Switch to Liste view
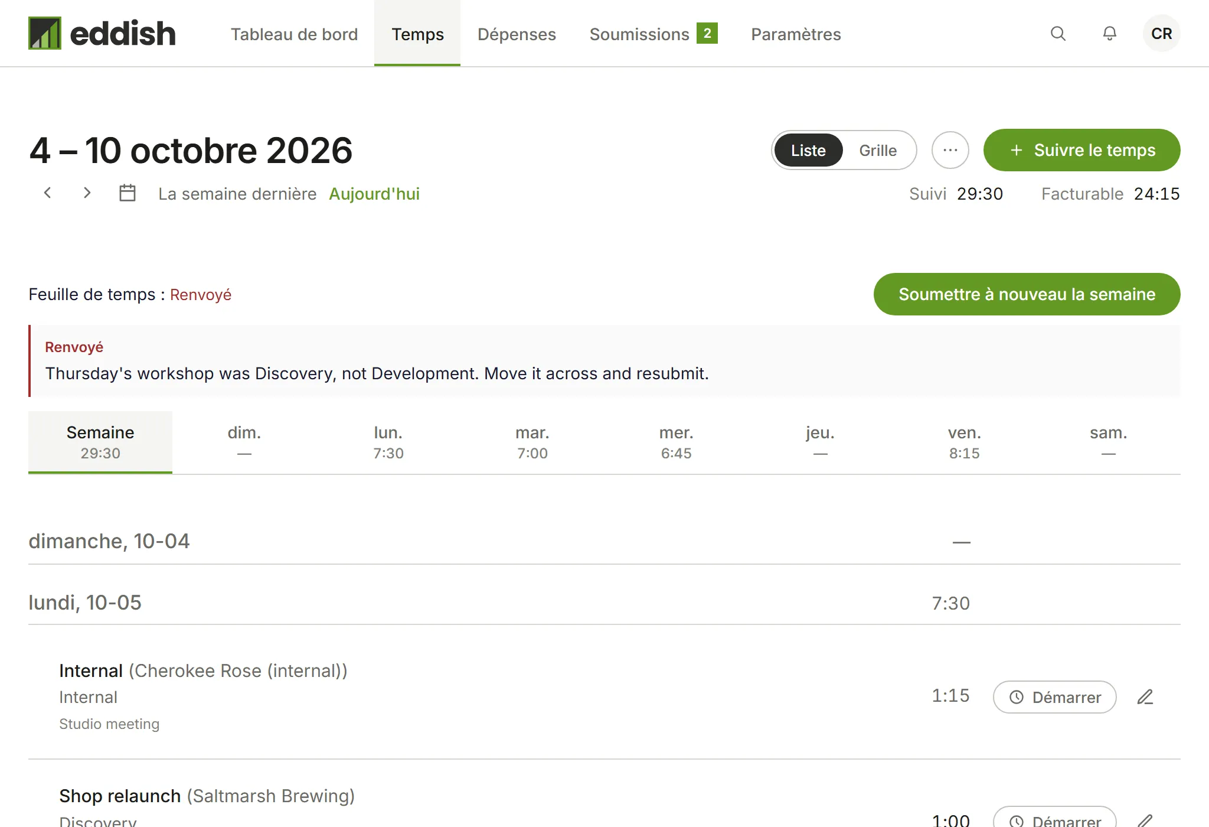The image size is (1209, 827). [x=808, y=150]
